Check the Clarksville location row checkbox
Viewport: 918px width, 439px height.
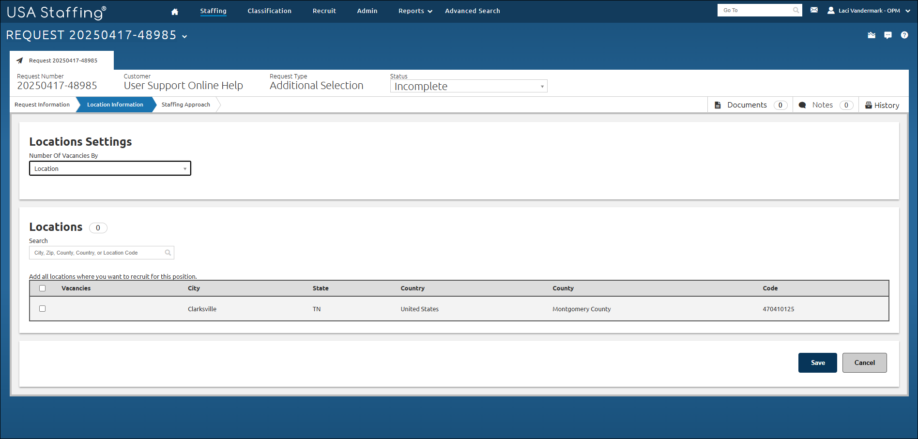(43, 309)
